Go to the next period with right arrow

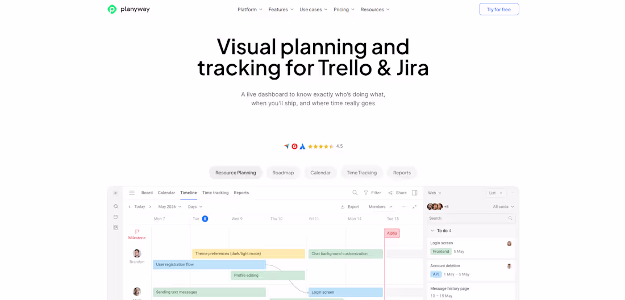(150, 207)
